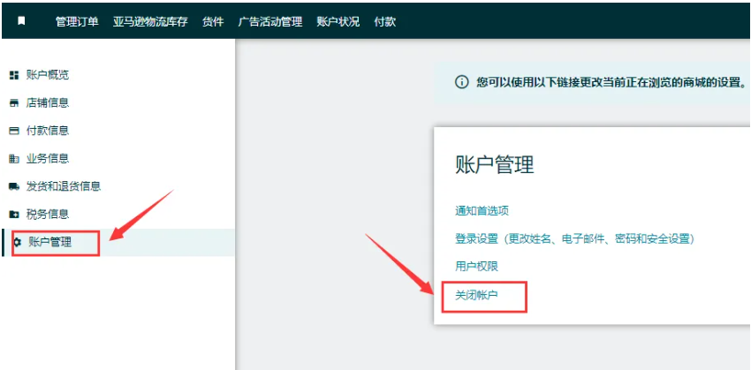
Task: Click the 业务信息 building icon
Action: 14,158
